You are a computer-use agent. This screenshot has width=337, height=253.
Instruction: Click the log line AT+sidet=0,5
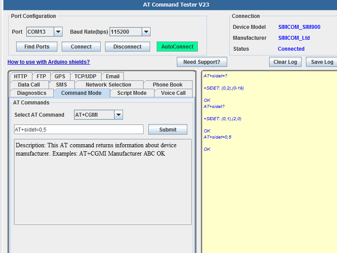[218, 137]
